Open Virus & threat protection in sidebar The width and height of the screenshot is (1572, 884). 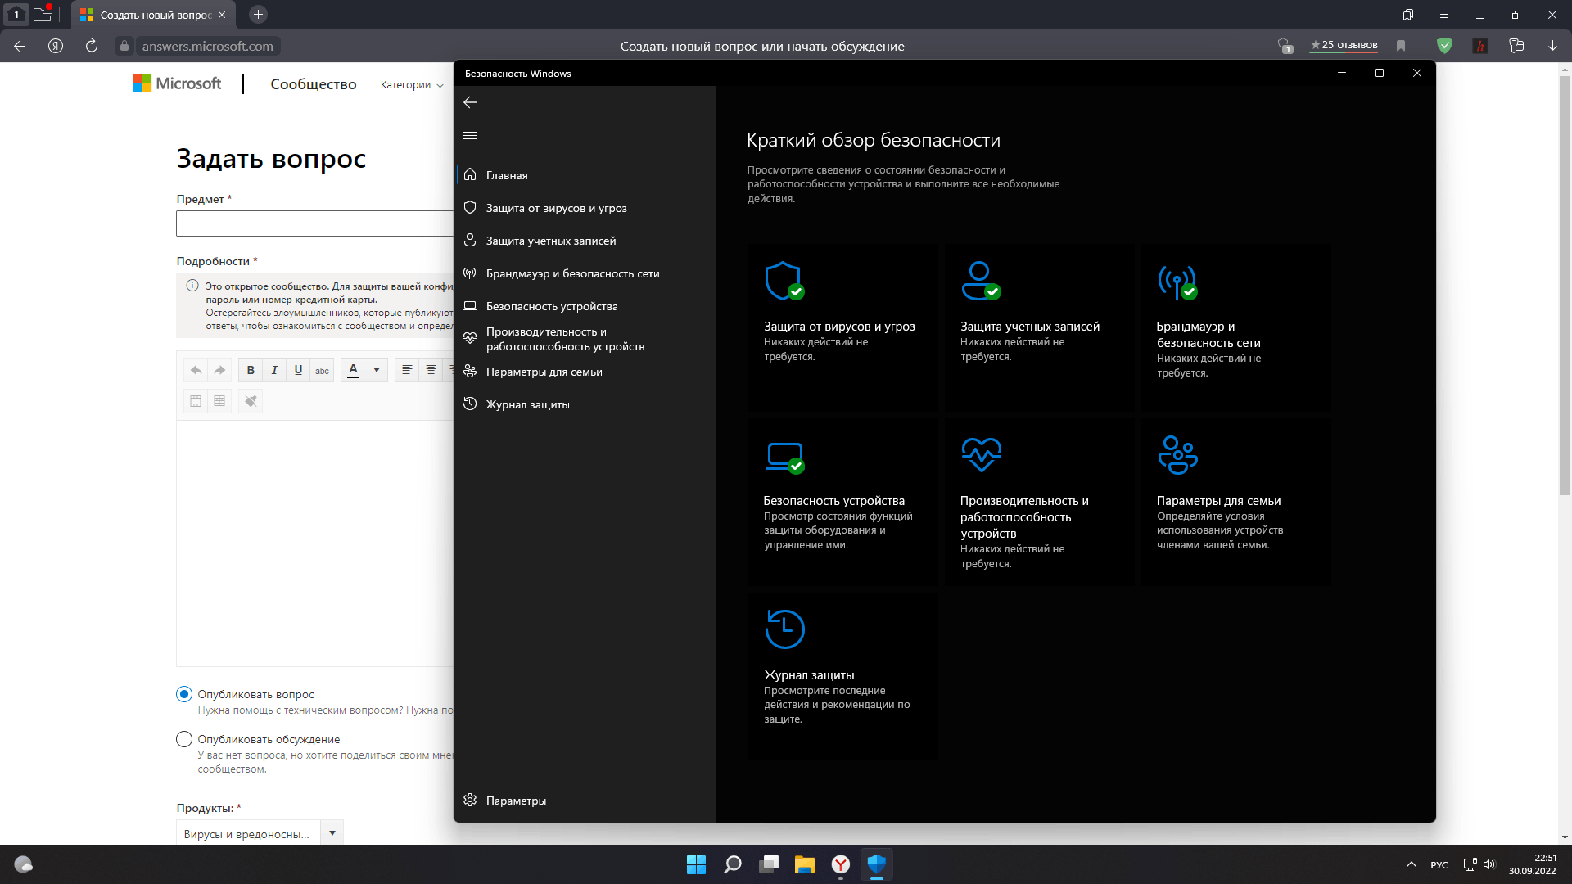557,208
